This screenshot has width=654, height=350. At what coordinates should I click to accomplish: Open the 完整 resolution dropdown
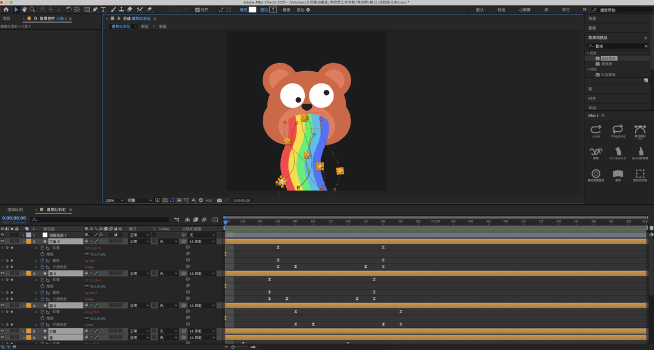coord(140,201)
